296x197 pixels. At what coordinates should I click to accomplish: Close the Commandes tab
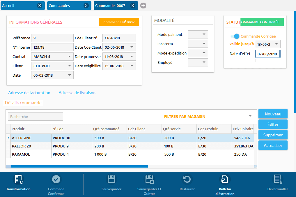(86, 6)
